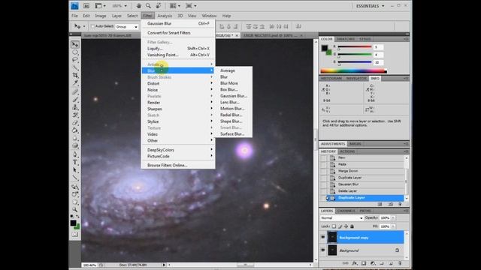Select the Lasso tool

[x=75, y=60]
